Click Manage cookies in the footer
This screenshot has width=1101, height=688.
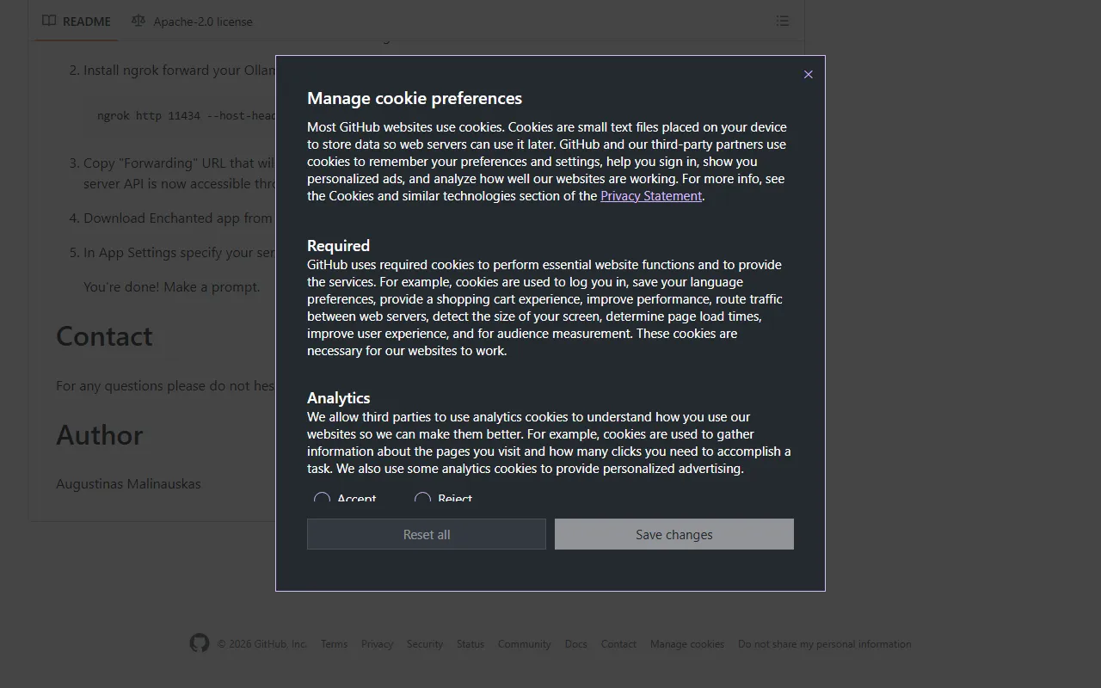point(686,644)
